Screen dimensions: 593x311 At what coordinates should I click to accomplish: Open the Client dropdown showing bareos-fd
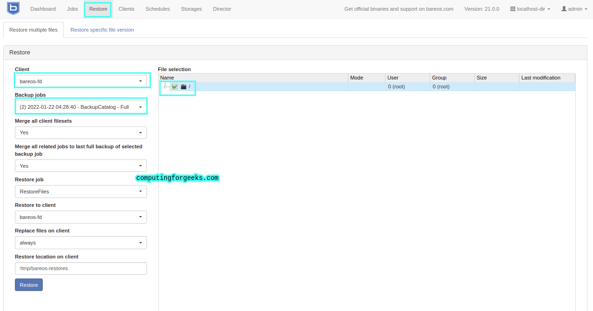[x=81, y=81]
